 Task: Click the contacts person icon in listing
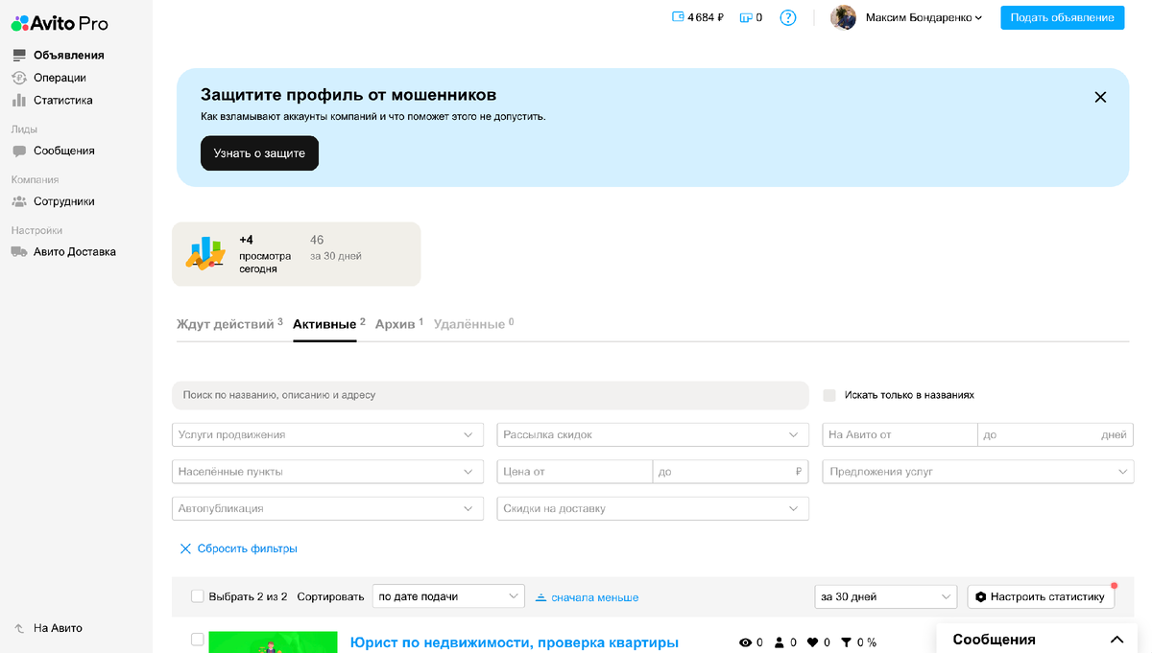pyautogui.click(x=780, y=642)
